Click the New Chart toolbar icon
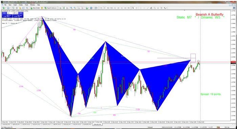Screen dimensions: 237x129 3,8
